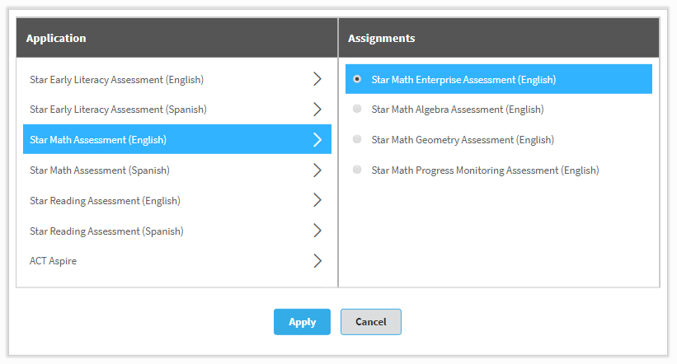Click chevron on Star Math Assessment (English)
677x364 pixels.
[x=317, y=139]
